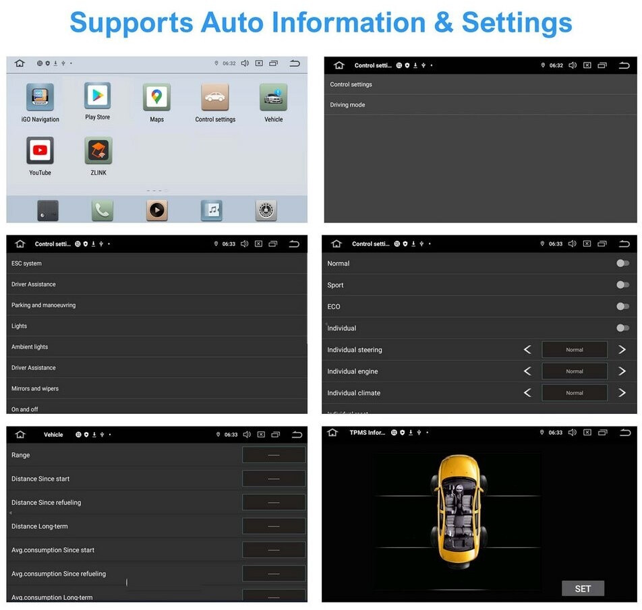Screen dimensions: 642x610
Task: Open the ZLINK app
Action: (98, 150)
